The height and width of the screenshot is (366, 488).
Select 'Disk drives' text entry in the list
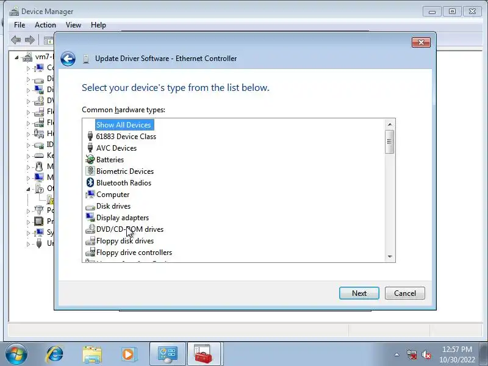(x=113, y=206)
